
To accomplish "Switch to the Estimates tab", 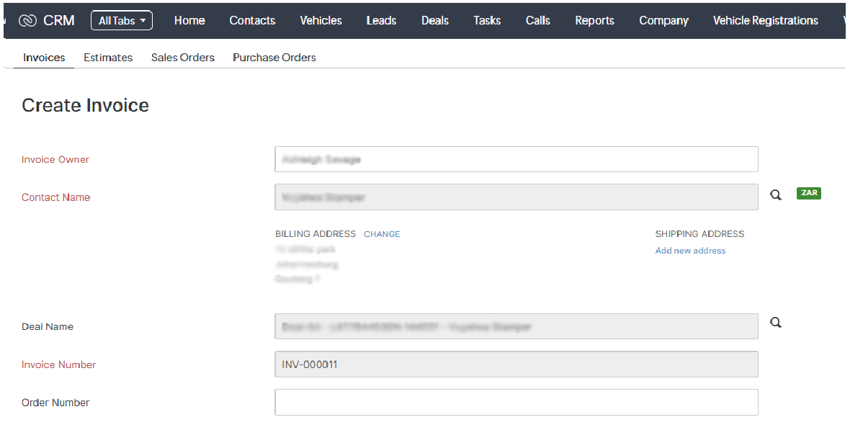I will point(107,57).
